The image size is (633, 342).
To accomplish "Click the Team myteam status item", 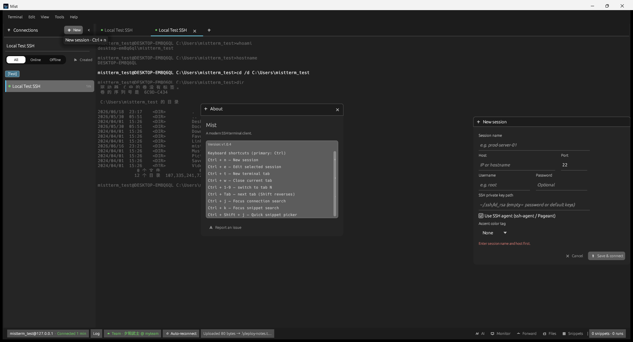I will tap(132, 334).
